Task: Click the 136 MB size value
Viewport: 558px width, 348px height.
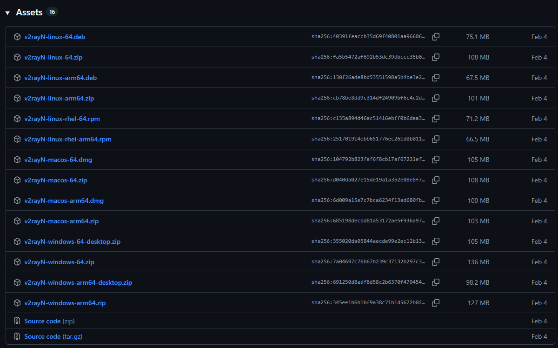Action: 478,262
